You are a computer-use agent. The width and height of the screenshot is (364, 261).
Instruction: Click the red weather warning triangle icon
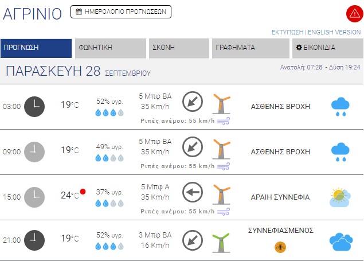pos(354,13)
